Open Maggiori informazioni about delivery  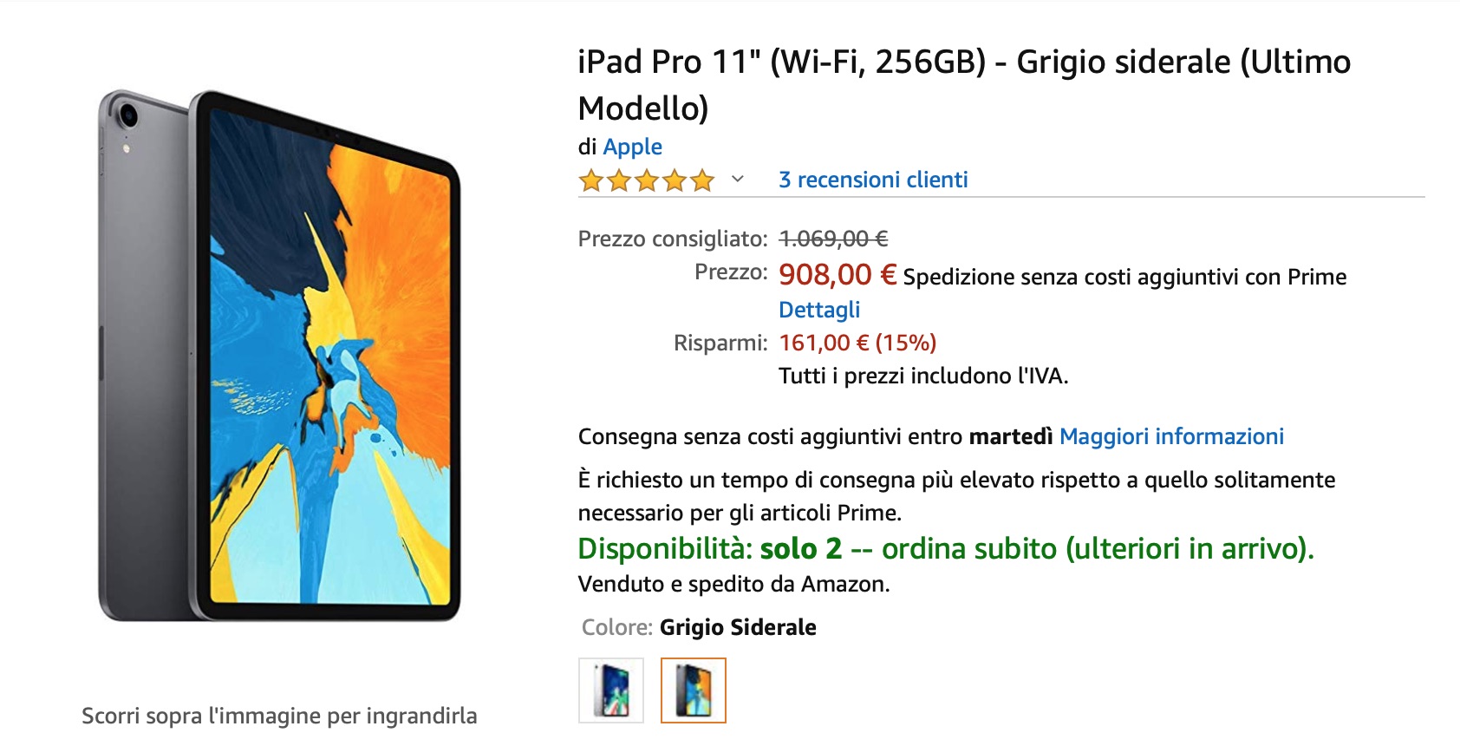point(1172,436)
